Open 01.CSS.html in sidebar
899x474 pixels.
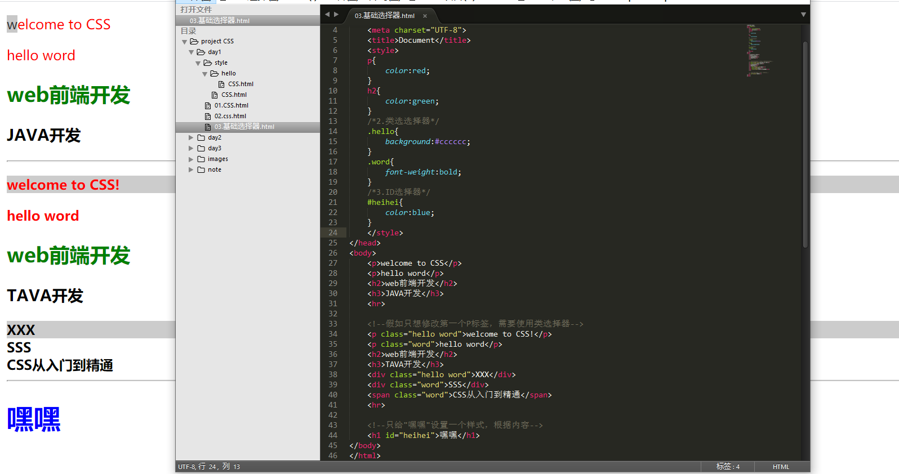(231, 105)
